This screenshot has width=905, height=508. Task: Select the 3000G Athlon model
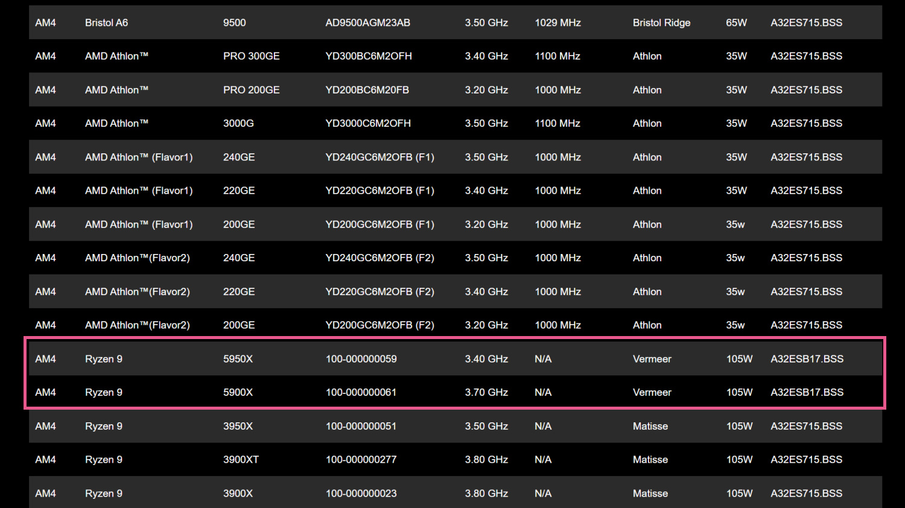click(238, 123)
